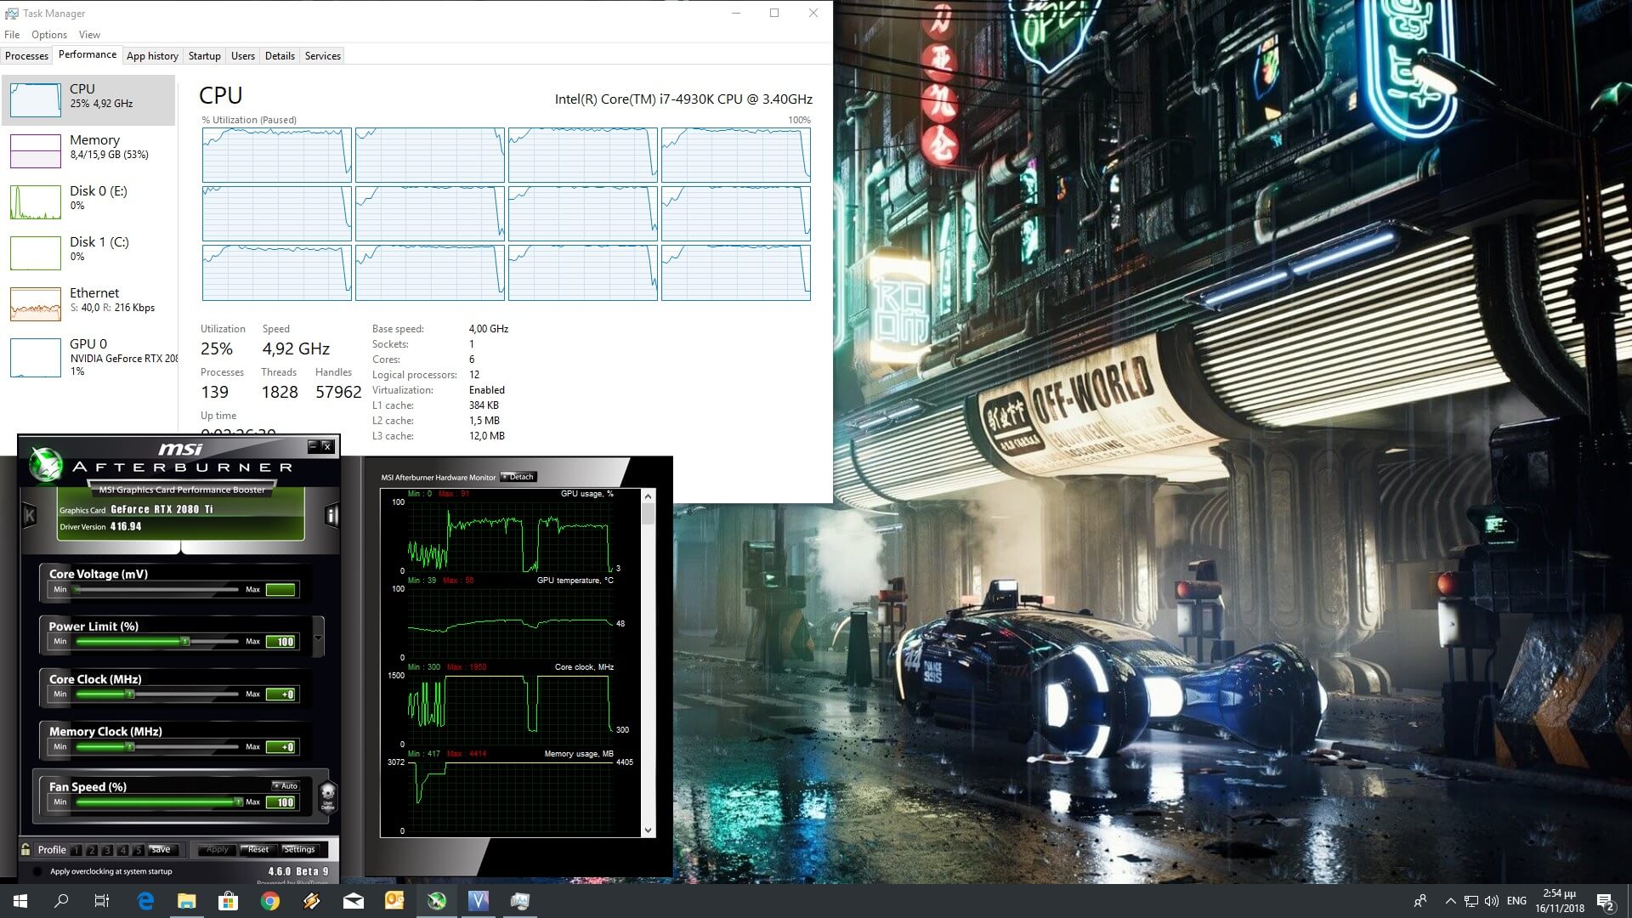1632x918 pixels.
Task: Show hidden system tray icons chevron
Action: (1450, 901)
